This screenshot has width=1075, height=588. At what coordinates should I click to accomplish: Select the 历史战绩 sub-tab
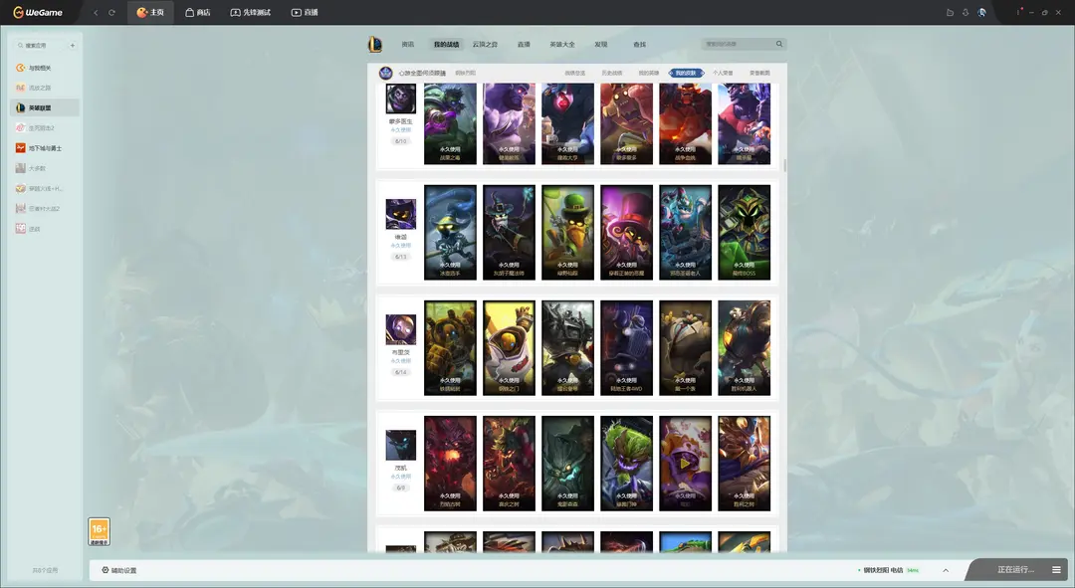[611, 73]
